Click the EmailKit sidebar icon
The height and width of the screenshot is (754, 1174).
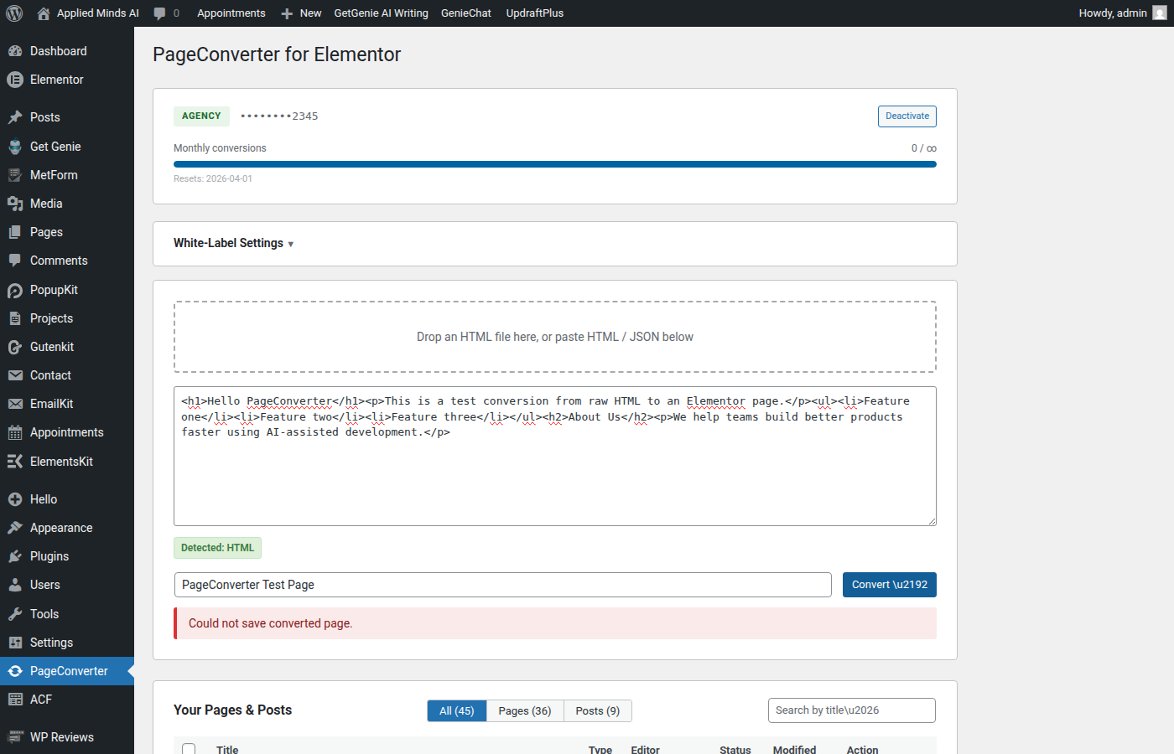15,404
